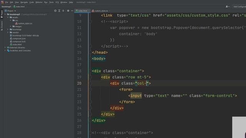This screenshot has width=246, height=138.
Task: Click line number 22 in the gutter
Action: (79, 96)
